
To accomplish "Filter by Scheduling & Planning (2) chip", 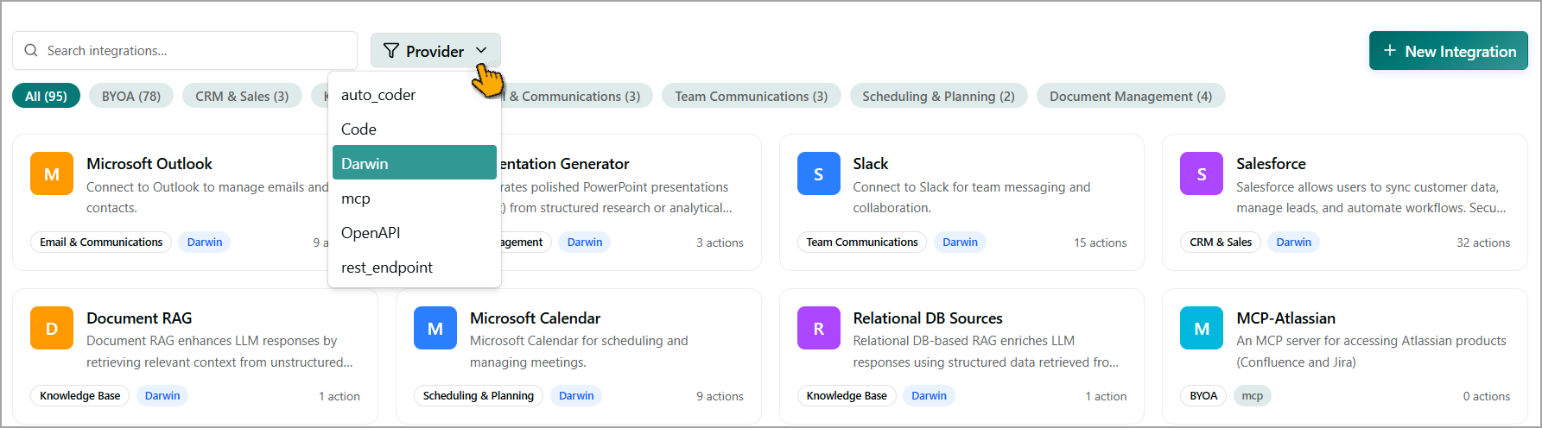I will point(939,96).
